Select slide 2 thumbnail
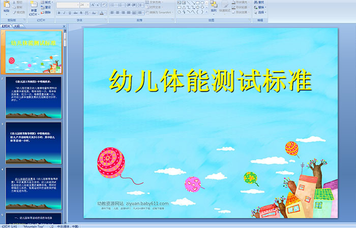Viewport: 356px width, 228px height. pyautogui.click(x=34, y=97)
